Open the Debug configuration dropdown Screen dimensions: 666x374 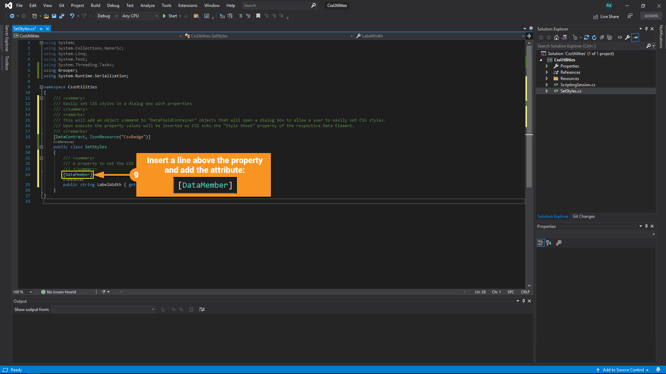(x=108, y=16)
